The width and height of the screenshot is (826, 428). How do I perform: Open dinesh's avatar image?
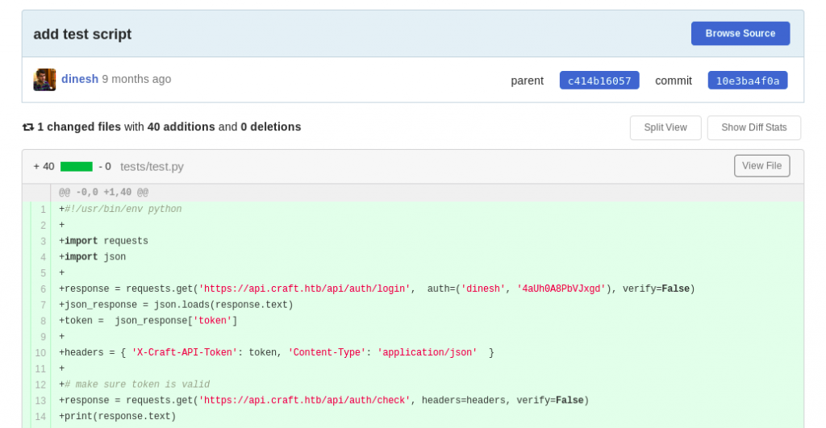pos(45,80)
